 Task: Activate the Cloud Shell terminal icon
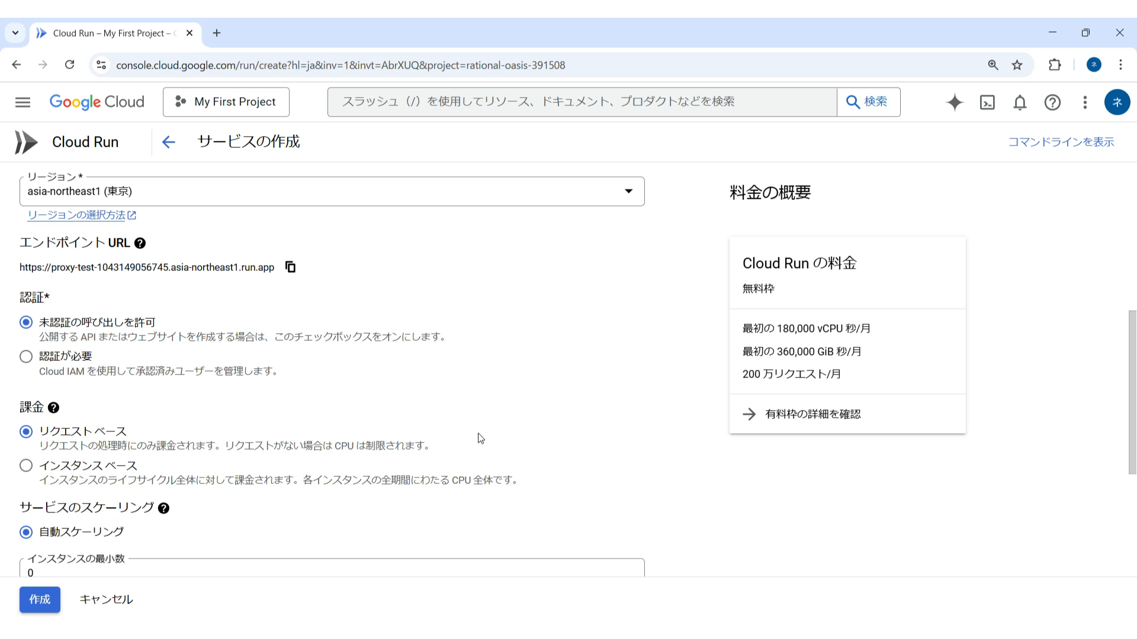pos(987,102)
